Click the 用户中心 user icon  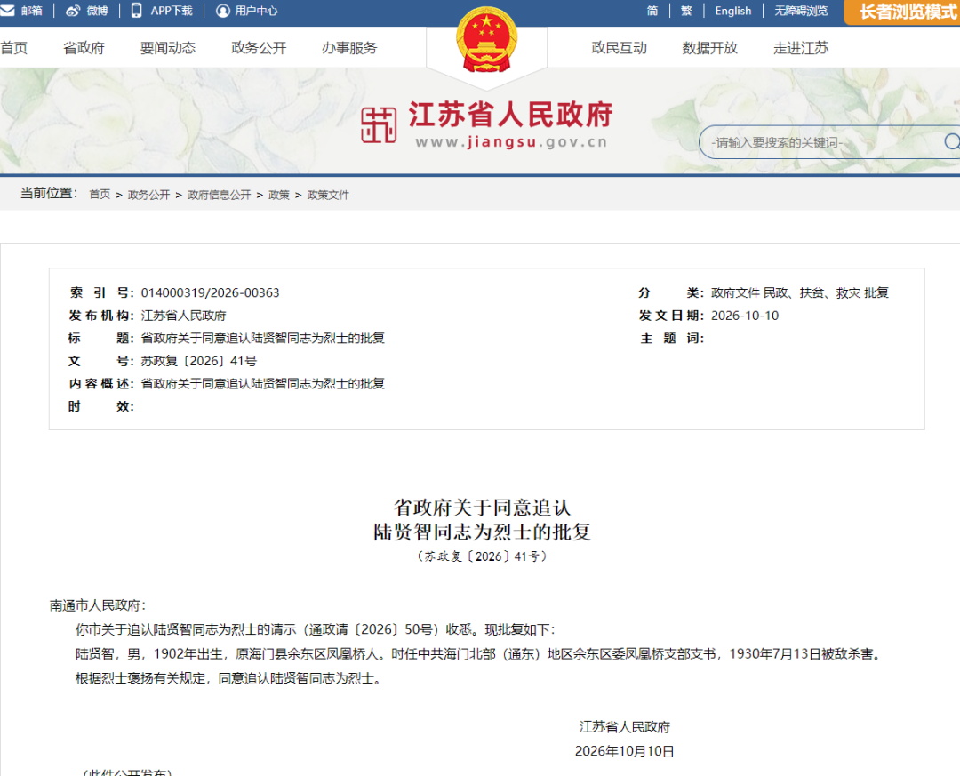click(223, 11)
